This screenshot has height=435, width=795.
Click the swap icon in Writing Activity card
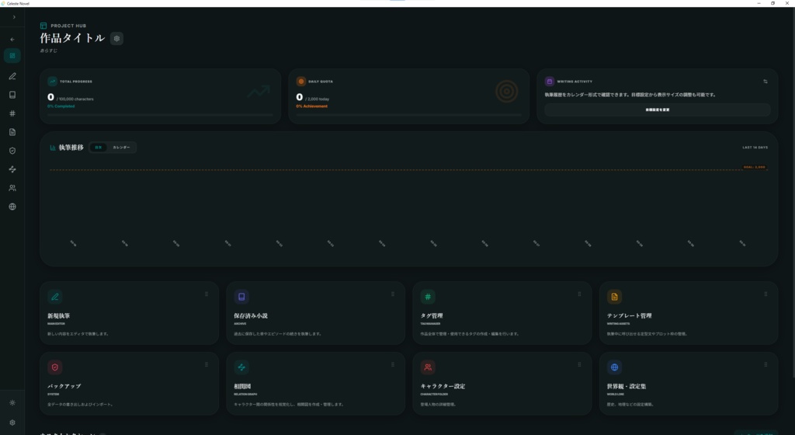(765, 81)
